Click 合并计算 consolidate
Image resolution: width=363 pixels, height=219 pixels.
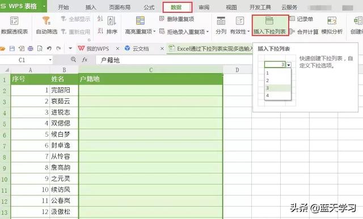304,31
